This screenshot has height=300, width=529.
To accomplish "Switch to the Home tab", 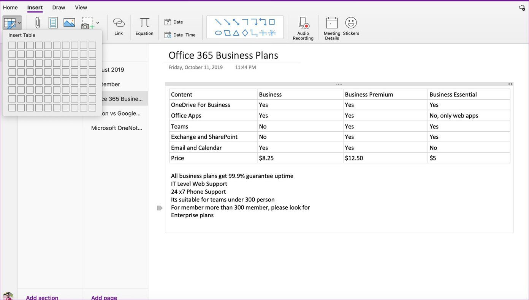I will coord(10,8).
